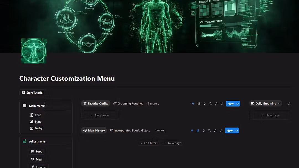This screenshot has width=299, height=168.
Task: Open full-page expand icon in Favorite Outfits toolbar
Action: click(x=216, y=103)
